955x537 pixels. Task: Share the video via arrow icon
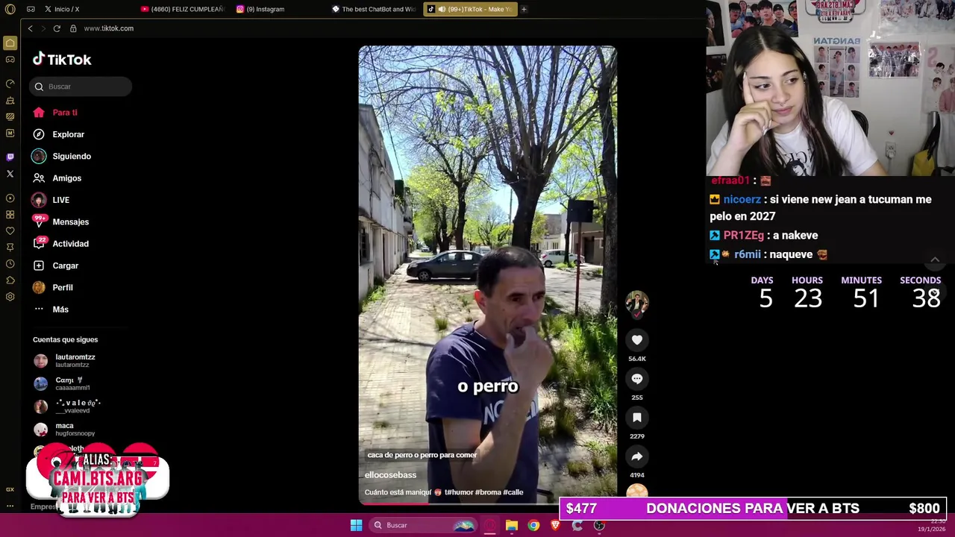pyautogui.click(x=637, y=456)
